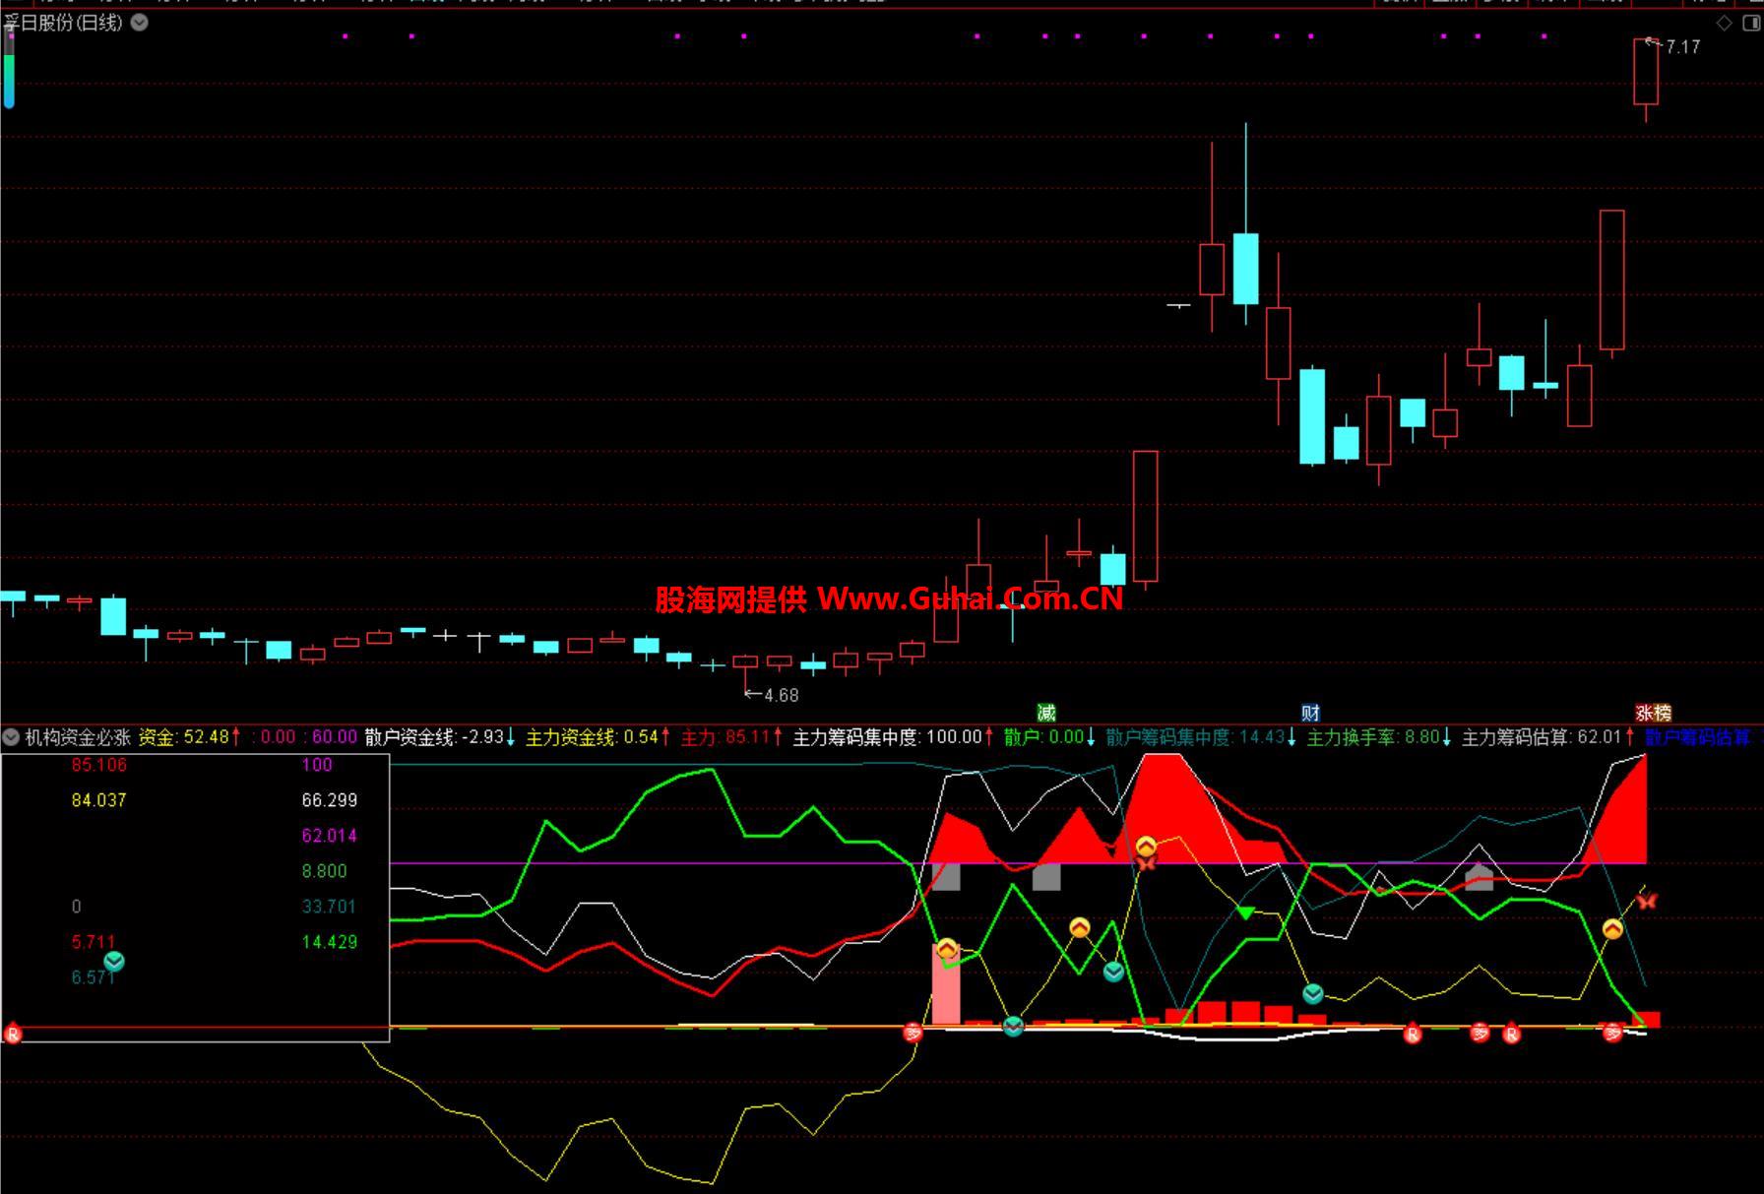Click the teal down-arrow icon beside 6.571
Image resolution: width=1764 pixels, height=1194 pixels.
(x=114, y=962)
